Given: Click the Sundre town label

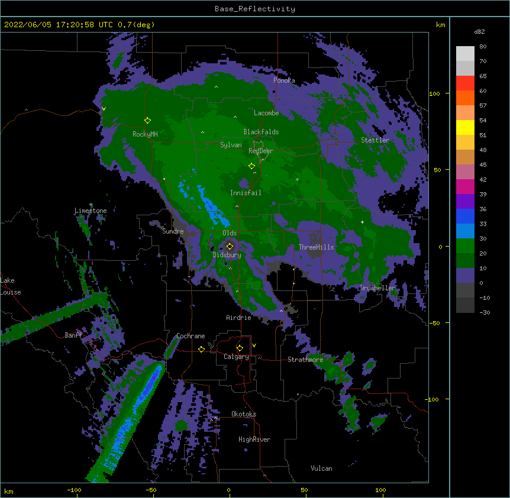Looking at the screenshot, I should (173, 231).
